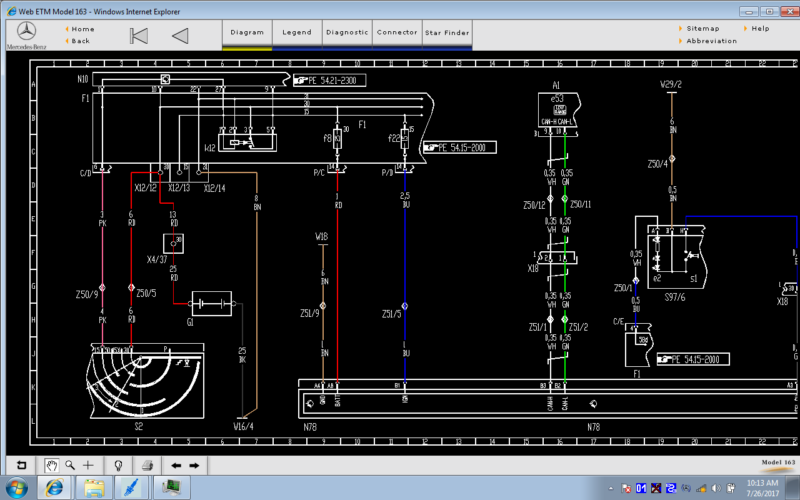Click the Home link

[x=82, y=29]
